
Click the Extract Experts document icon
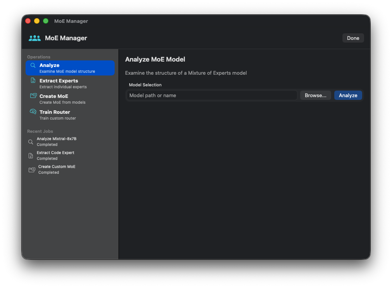pos(33,81)
